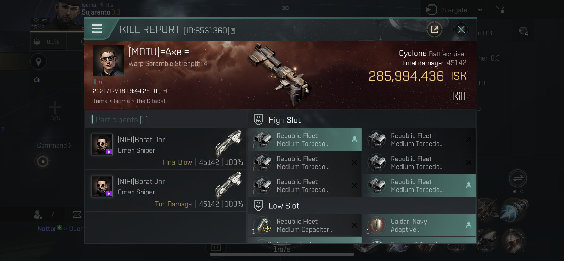The width and height of the screenshot is (564, 261).
Task: View =Axel= pilot portrait
Action: [108, 60]
